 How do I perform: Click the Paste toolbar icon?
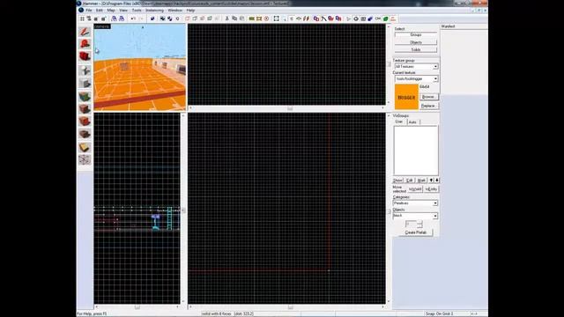pyautogui.click(x=241, y=18)
